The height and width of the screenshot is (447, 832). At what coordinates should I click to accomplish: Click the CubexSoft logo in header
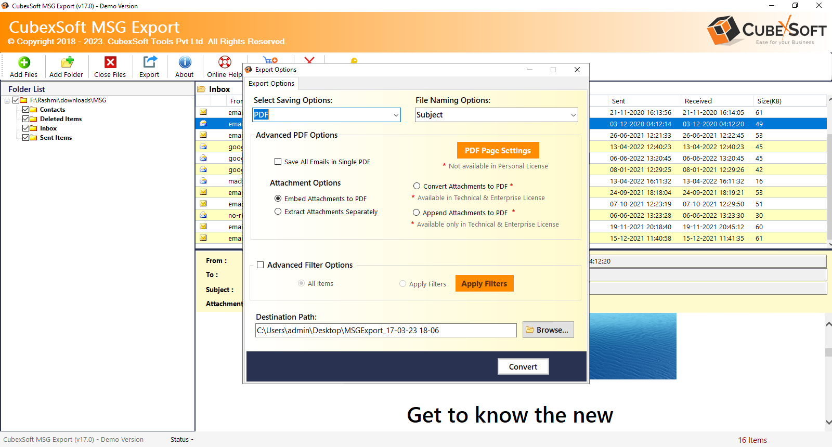click(766, 30)
